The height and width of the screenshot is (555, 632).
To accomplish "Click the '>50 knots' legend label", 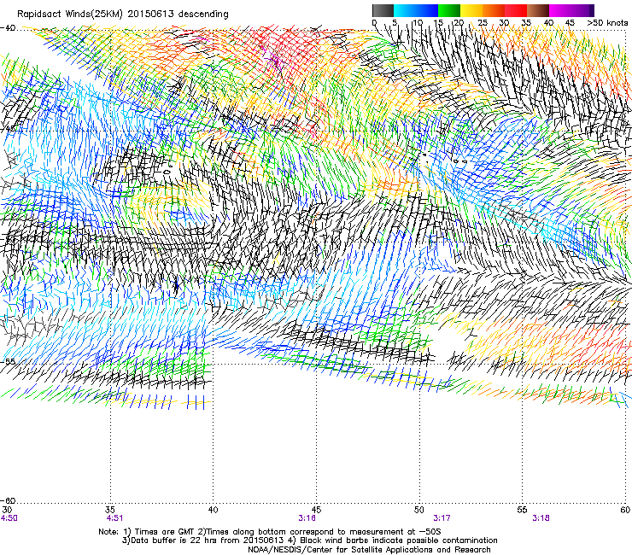I will (x=607, y=23).
